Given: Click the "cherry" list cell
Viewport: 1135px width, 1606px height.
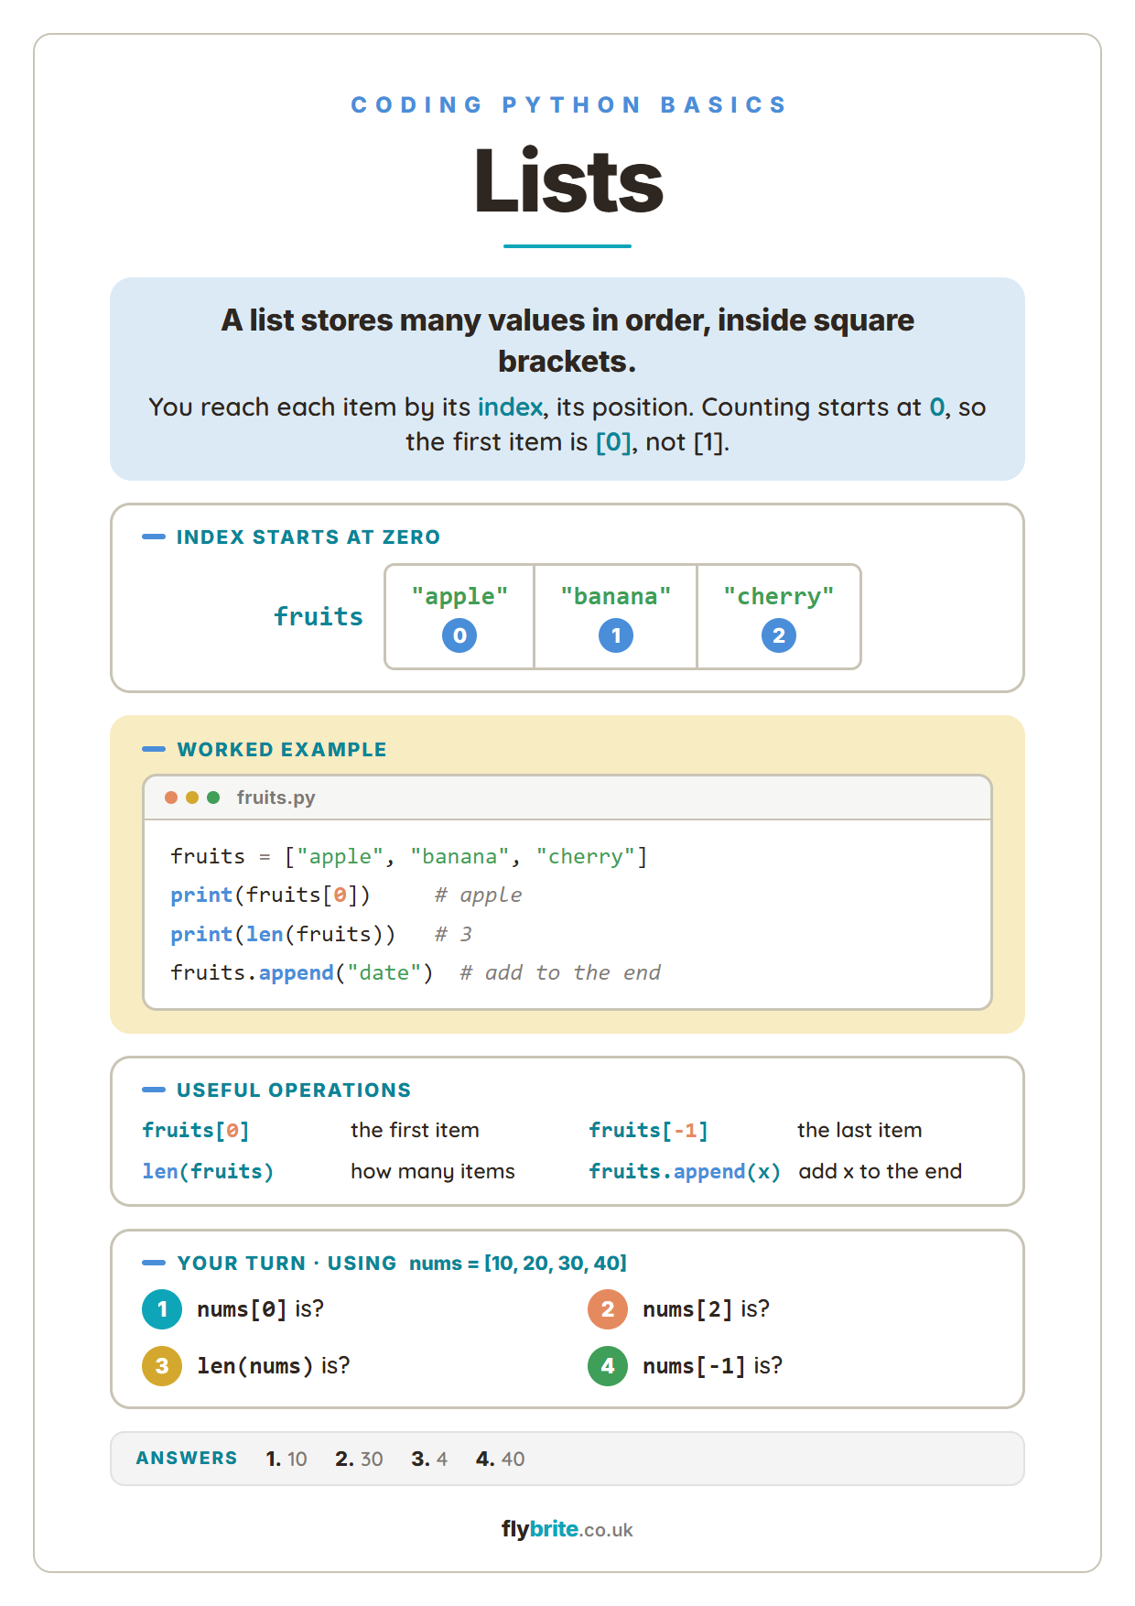Looking at the screenshot, I should (779, 616).
